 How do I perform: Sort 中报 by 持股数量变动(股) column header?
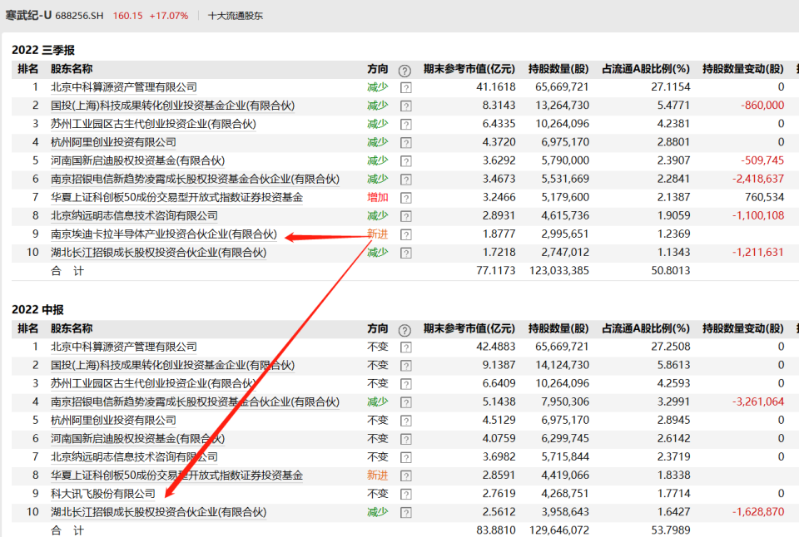coord(743,328)
